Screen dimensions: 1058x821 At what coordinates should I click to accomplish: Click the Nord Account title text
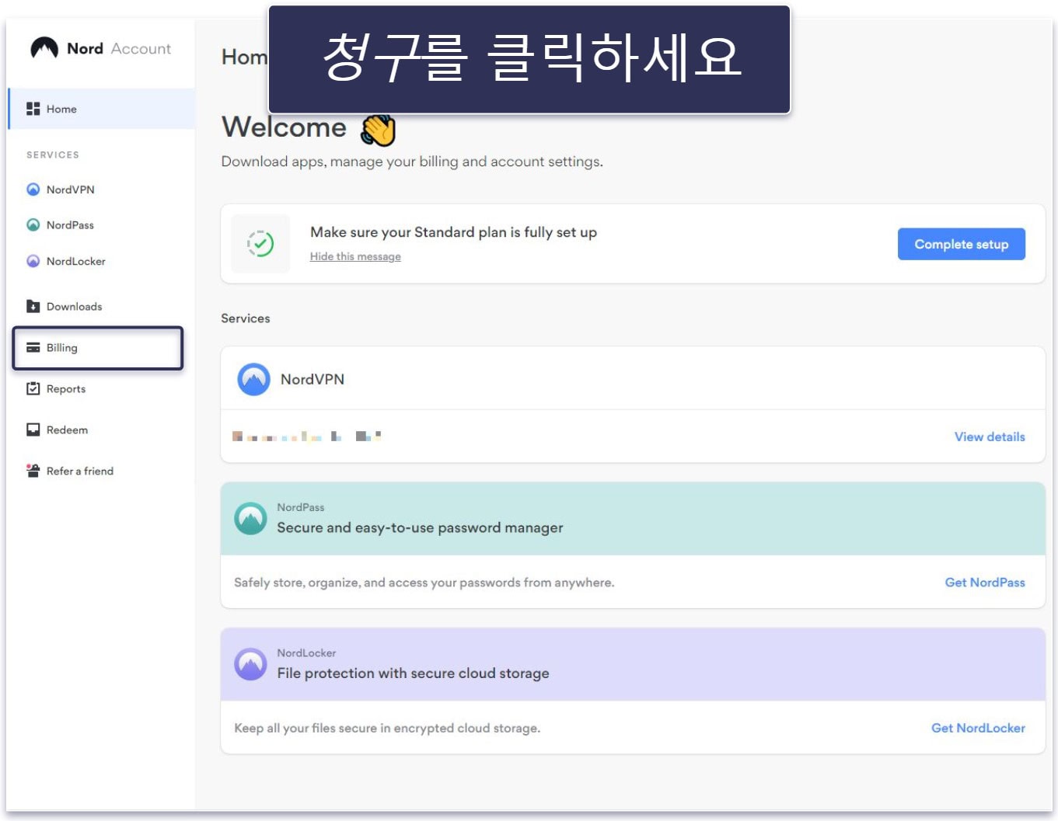pyautogui.click(x=119, y=48)
